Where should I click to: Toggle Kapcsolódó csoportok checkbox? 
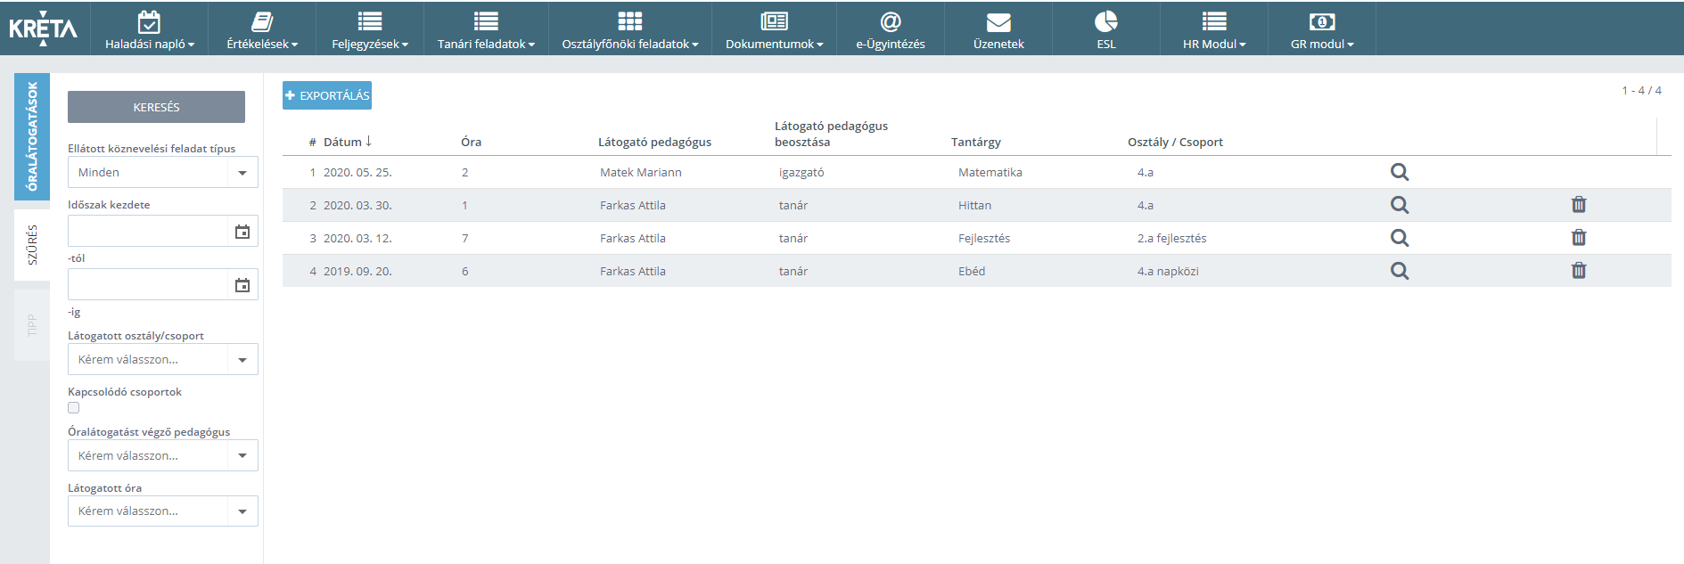74,408
